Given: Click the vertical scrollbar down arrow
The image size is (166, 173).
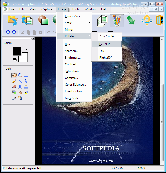Looking at the screenshot, I should tap(162, 163).
